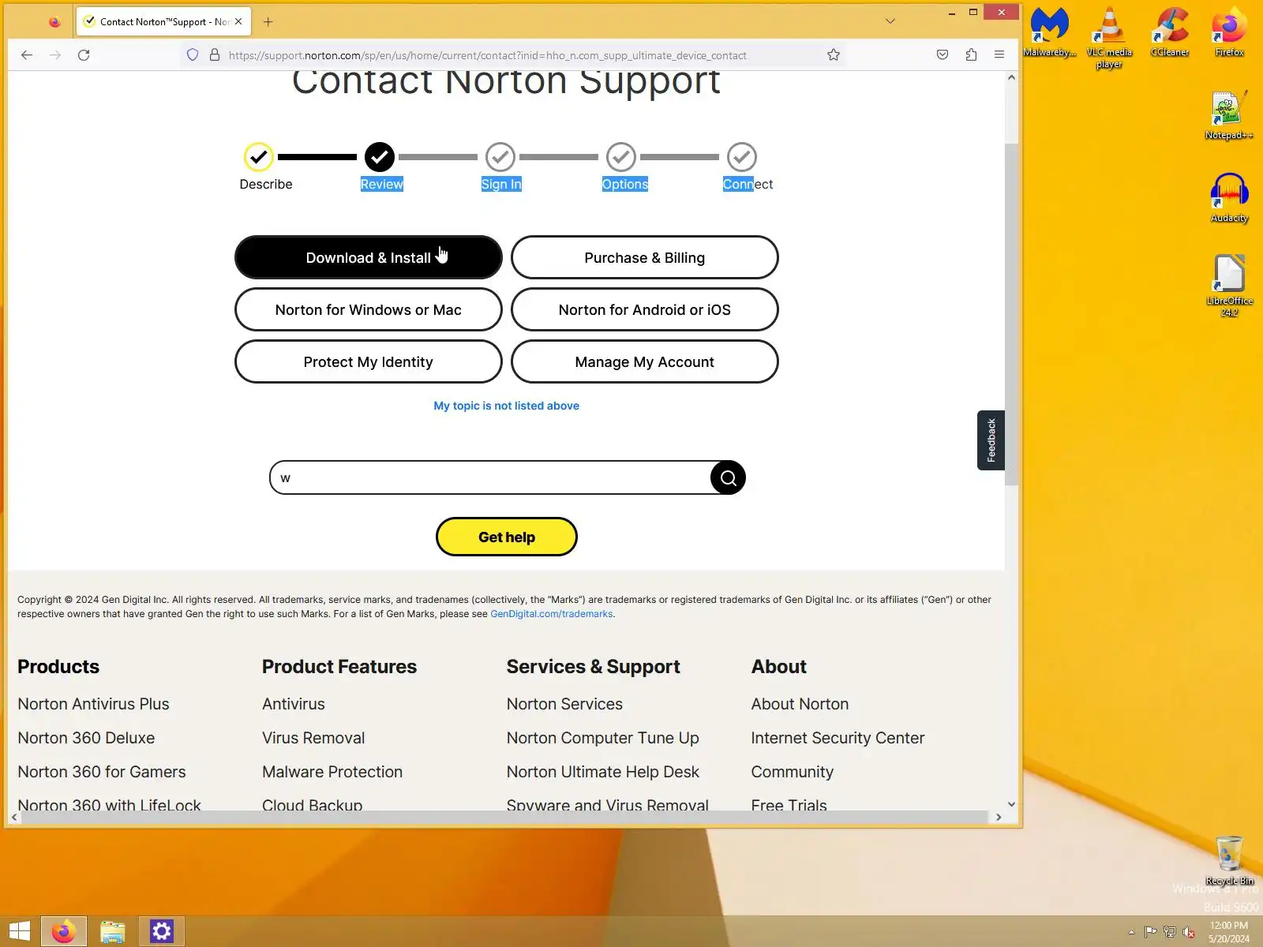The width and height of the screenshot is (1263, 947).
Task: Bookmark this page with the star icon
Action: coord(834,55)
